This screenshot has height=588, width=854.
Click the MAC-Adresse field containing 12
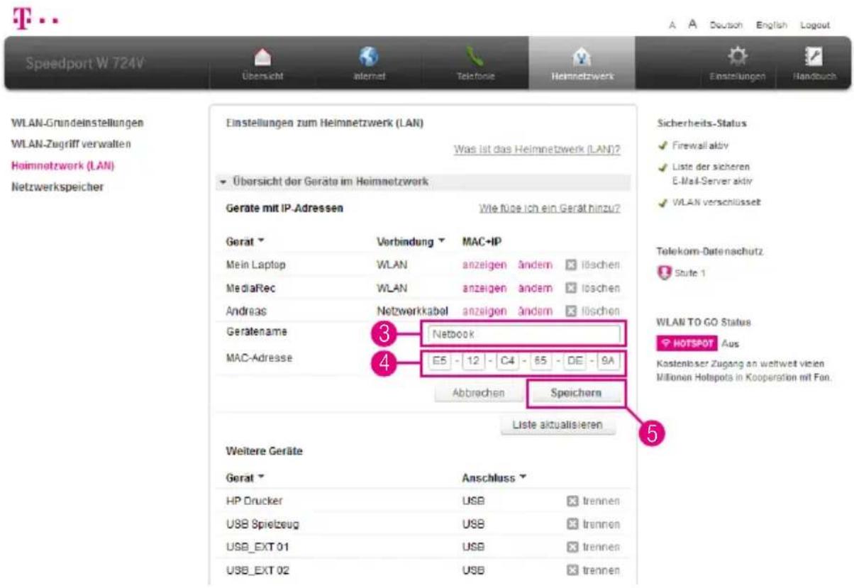(x=472, y=362)
